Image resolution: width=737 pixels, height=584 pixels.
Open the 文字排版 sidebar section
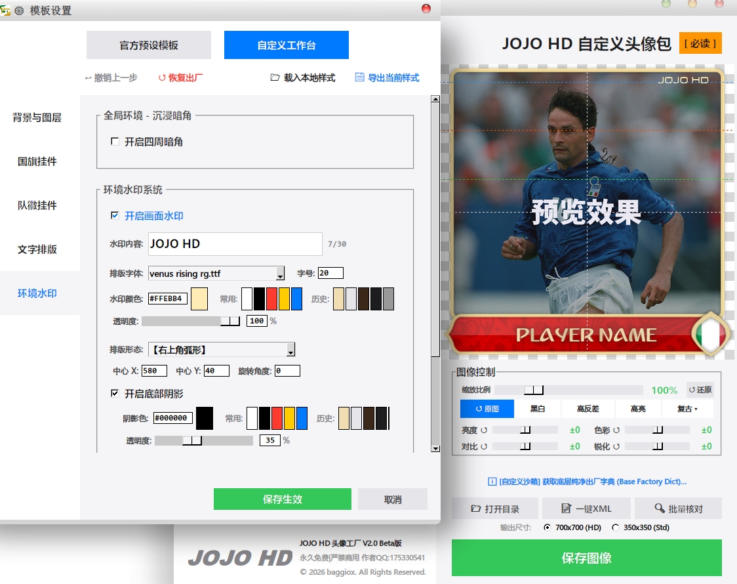point(37,249)
